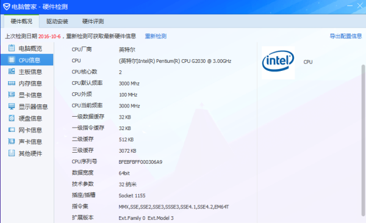This screenshot has height=223, width=366.
Task: Click the 重新检测 link
Action: click(156, 36)
